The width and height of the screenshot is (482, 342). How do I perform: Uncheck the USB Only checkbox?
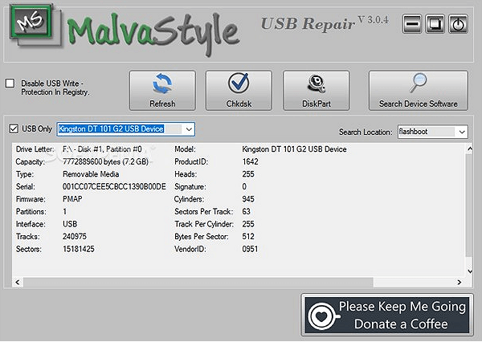click(x=14, y=128)
